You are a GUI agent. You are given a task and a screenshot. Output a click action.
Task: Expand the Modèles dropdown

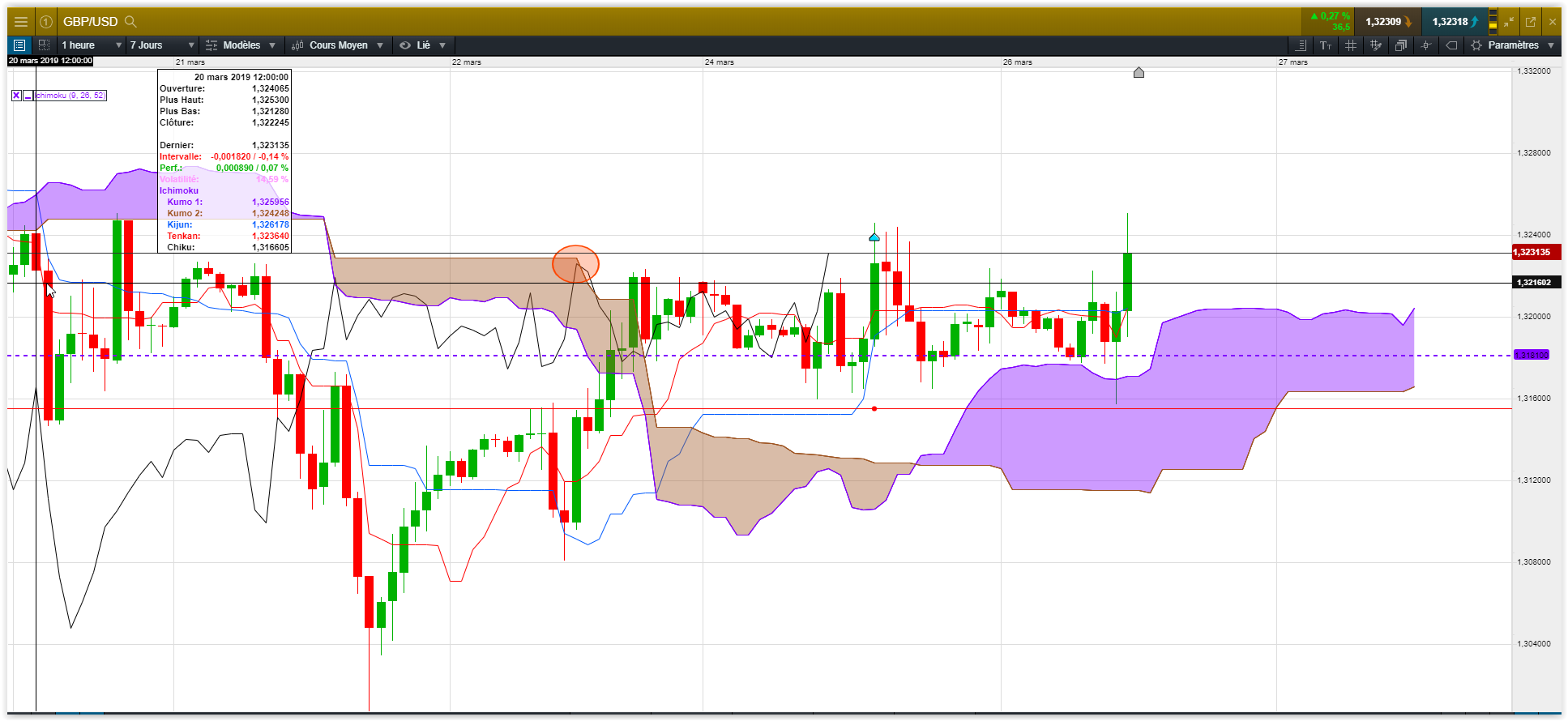pos(272,45)
